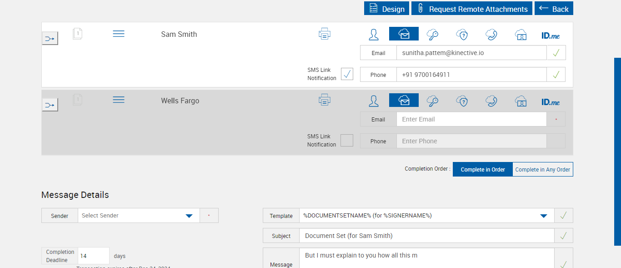Uncheck SMS Link Notification for Sam Smith
621x268 pixels.
click(347, 74)
